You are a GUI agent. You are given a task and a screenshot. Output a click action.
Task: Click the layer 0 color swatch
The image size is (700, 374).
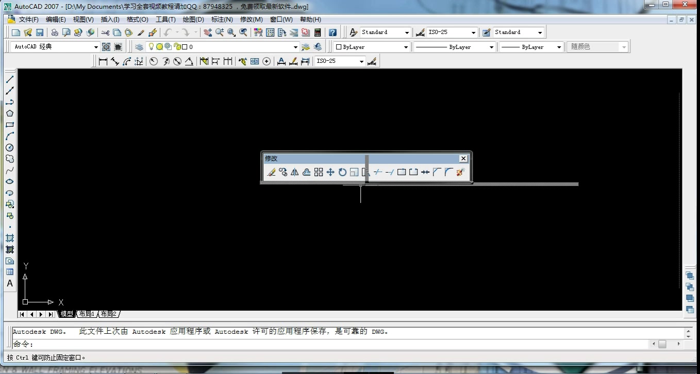[x=185, y=47]
